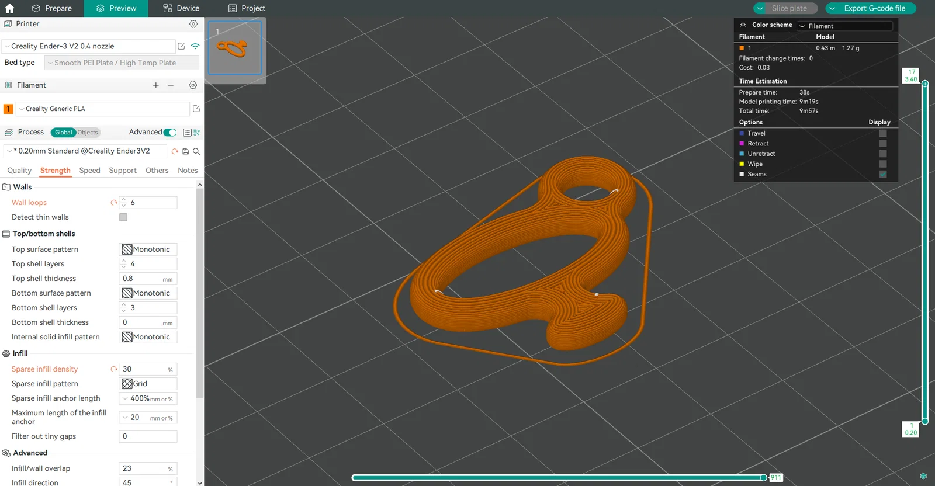
Task: Click the Top surface pattern Monotonic icon
Action: point(127,249)
